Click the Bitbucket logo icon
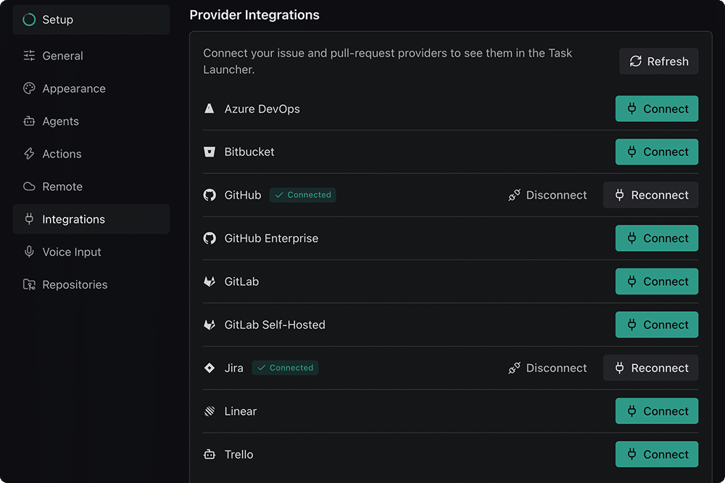Screen dimensions: 725x483 [210, 152]
